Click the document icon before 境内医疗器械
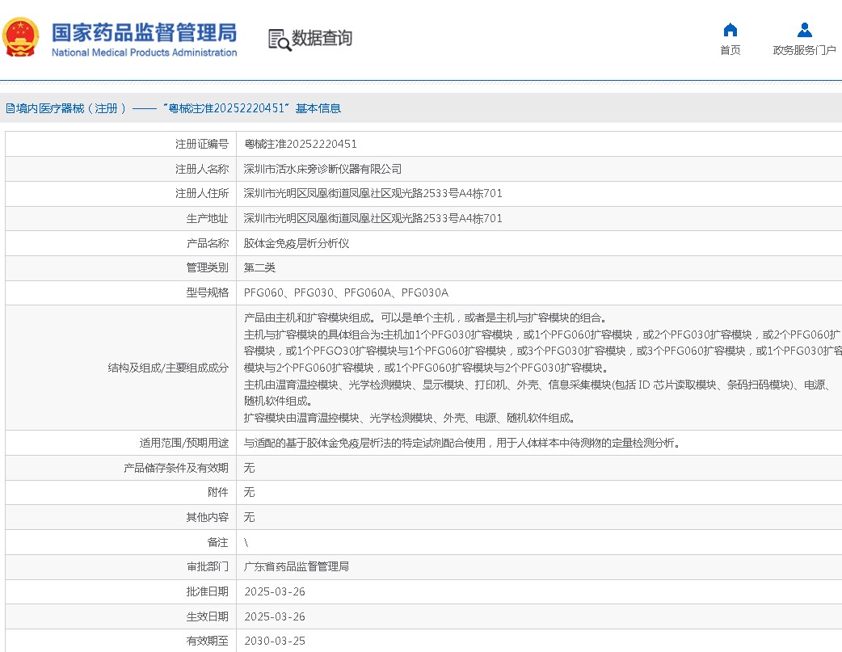This screenshot has height=652, width=842. (10, 108)
